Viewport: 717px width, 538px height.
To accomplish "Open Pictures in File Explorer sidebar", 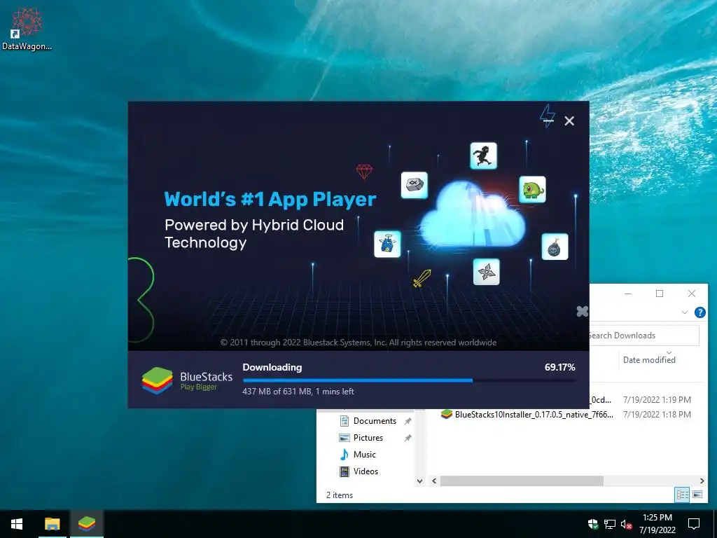I will (x=368, y=438).
